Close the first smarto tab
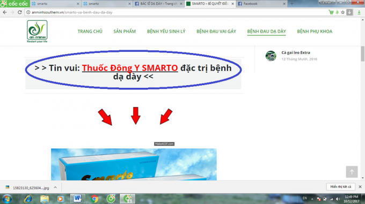365x204 pixels. (x=78, y=4)
